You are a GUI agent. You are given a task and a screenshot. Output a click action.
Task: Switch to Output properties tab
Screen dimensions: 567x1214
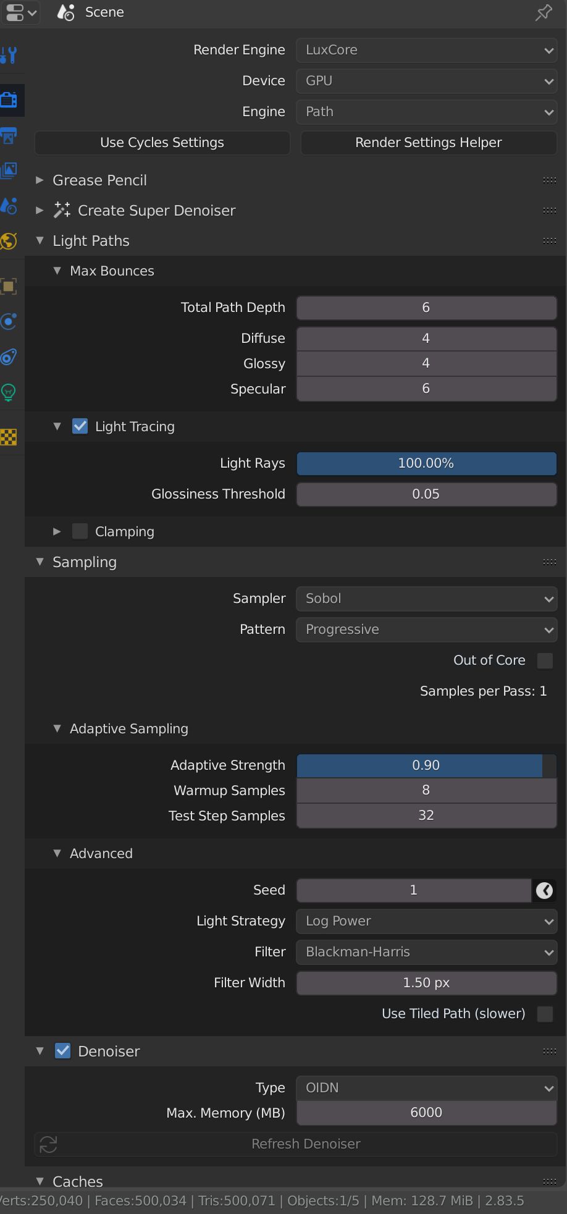pos(9,135)
